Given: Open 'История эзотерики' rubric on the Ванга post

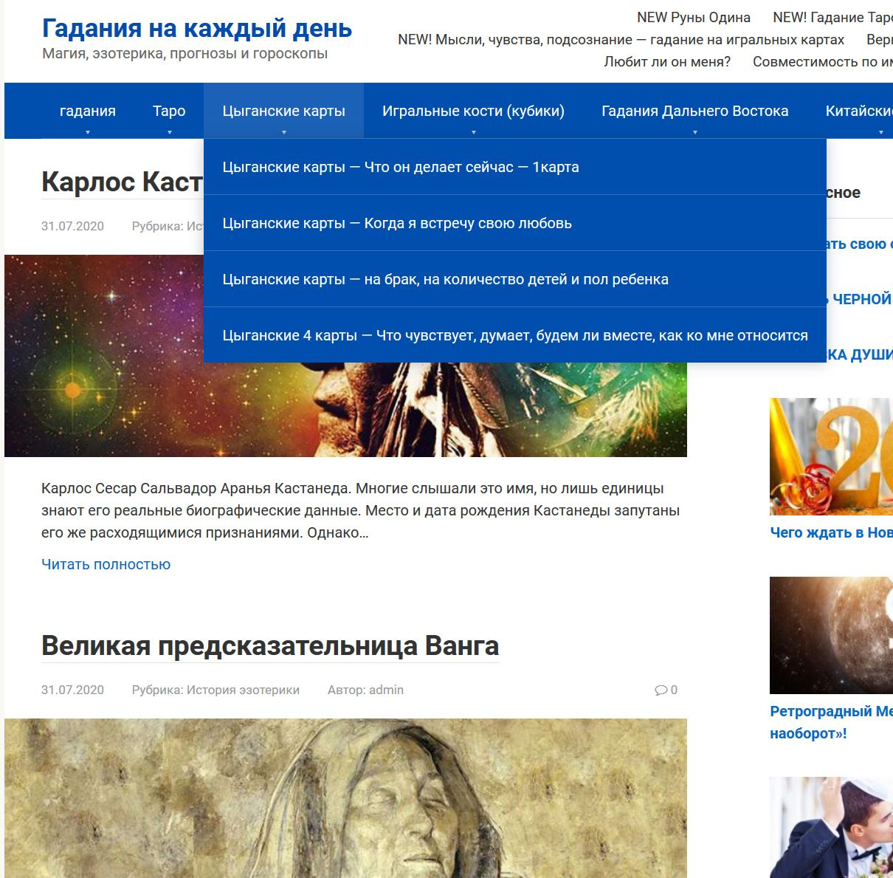Looking at the screenshot, I should click(x=243, y=690).
